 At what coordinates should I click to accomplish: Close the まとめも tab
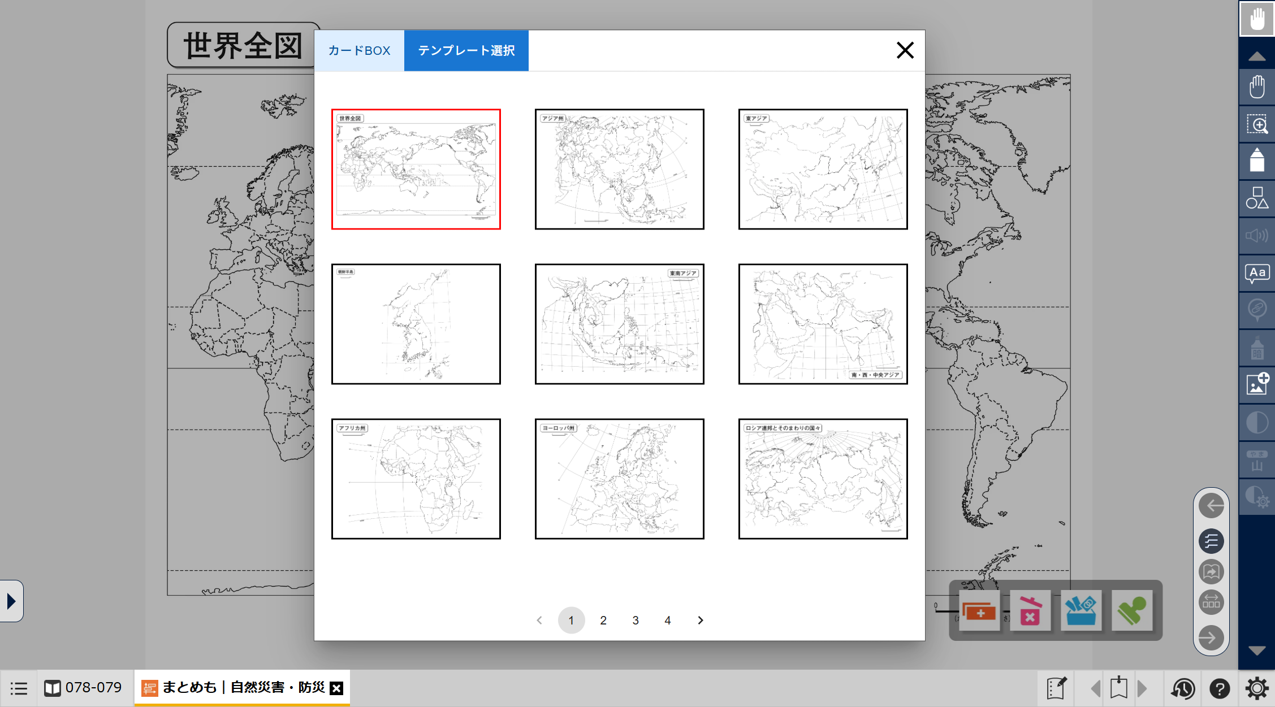[336, 688]
